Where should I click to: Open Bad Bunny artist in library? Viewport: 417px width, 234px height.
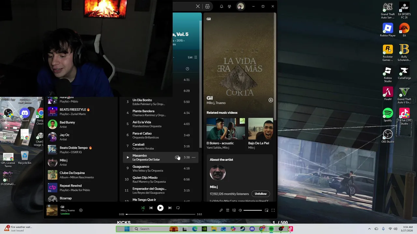(81, 124)
